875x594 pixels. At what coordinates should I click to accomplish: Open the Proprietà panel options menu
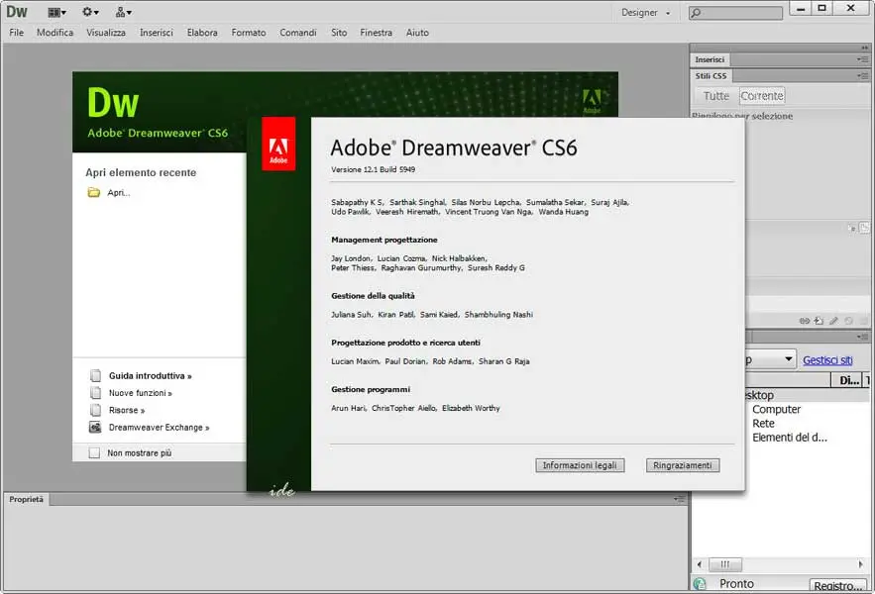coord(679,499)
